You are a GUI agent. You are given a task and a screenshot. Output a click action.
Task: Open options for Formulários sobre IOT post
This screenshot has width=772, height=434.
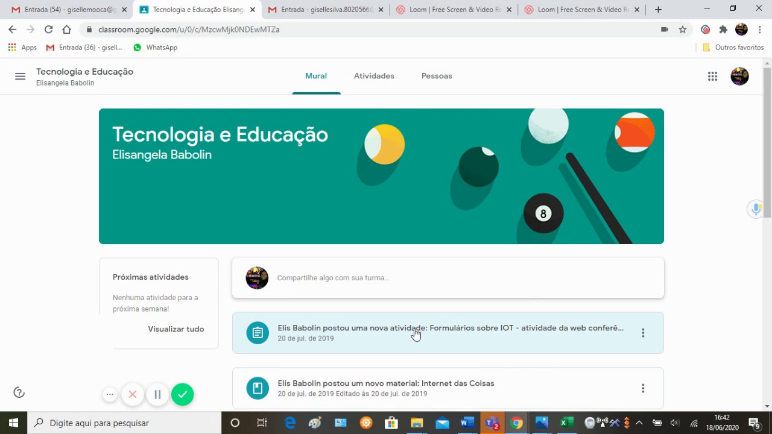(643, 333)
